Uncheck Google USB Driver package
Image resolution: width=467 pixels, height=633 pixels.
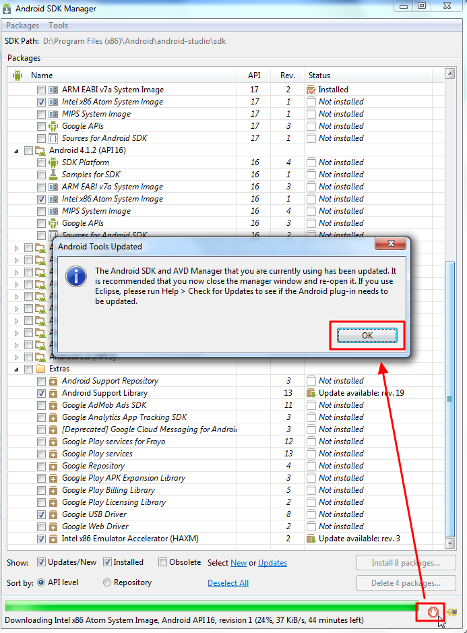tap(41, 515)
